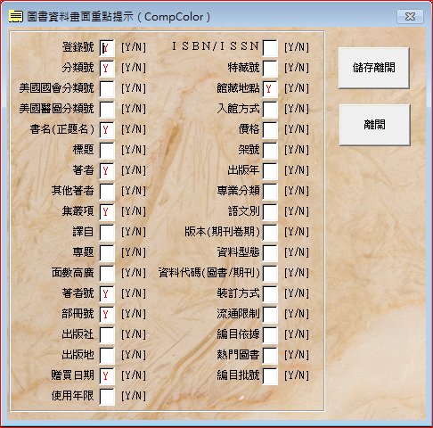Focus the 部冊號 Y/N field
This screenshot has width=433, height=428.
pyautogui.click(x=107, y=315)
